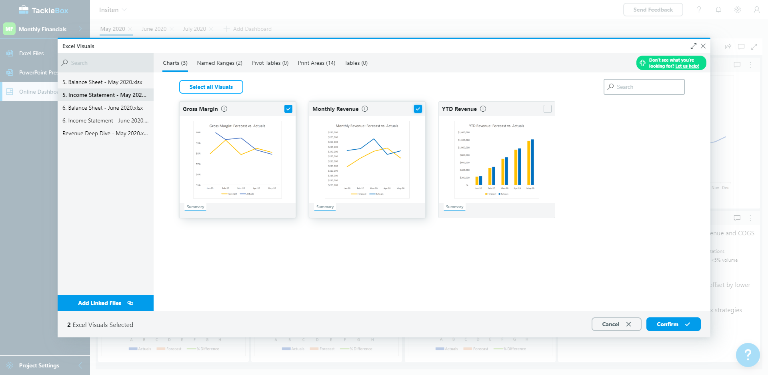Screen dimensions: 768x375
Task: Click the Project Settings gear icon
Action: pos(10,365)
